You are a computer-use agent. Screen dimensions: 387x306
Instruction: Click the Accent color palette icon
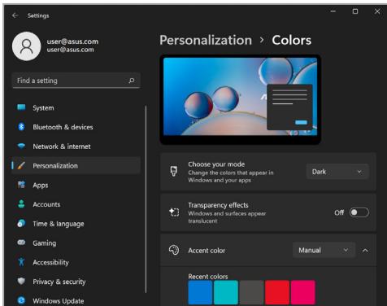point(174,250)
